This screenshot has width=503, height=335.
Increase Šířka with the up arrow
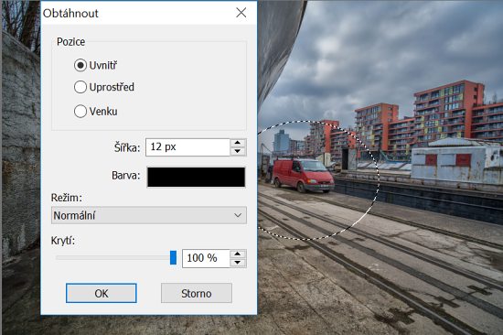pos(238,143)
